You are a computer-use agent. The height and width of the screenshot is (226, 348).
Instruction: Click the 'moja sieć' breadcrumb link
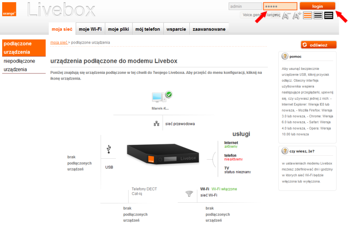click(59, 42)
